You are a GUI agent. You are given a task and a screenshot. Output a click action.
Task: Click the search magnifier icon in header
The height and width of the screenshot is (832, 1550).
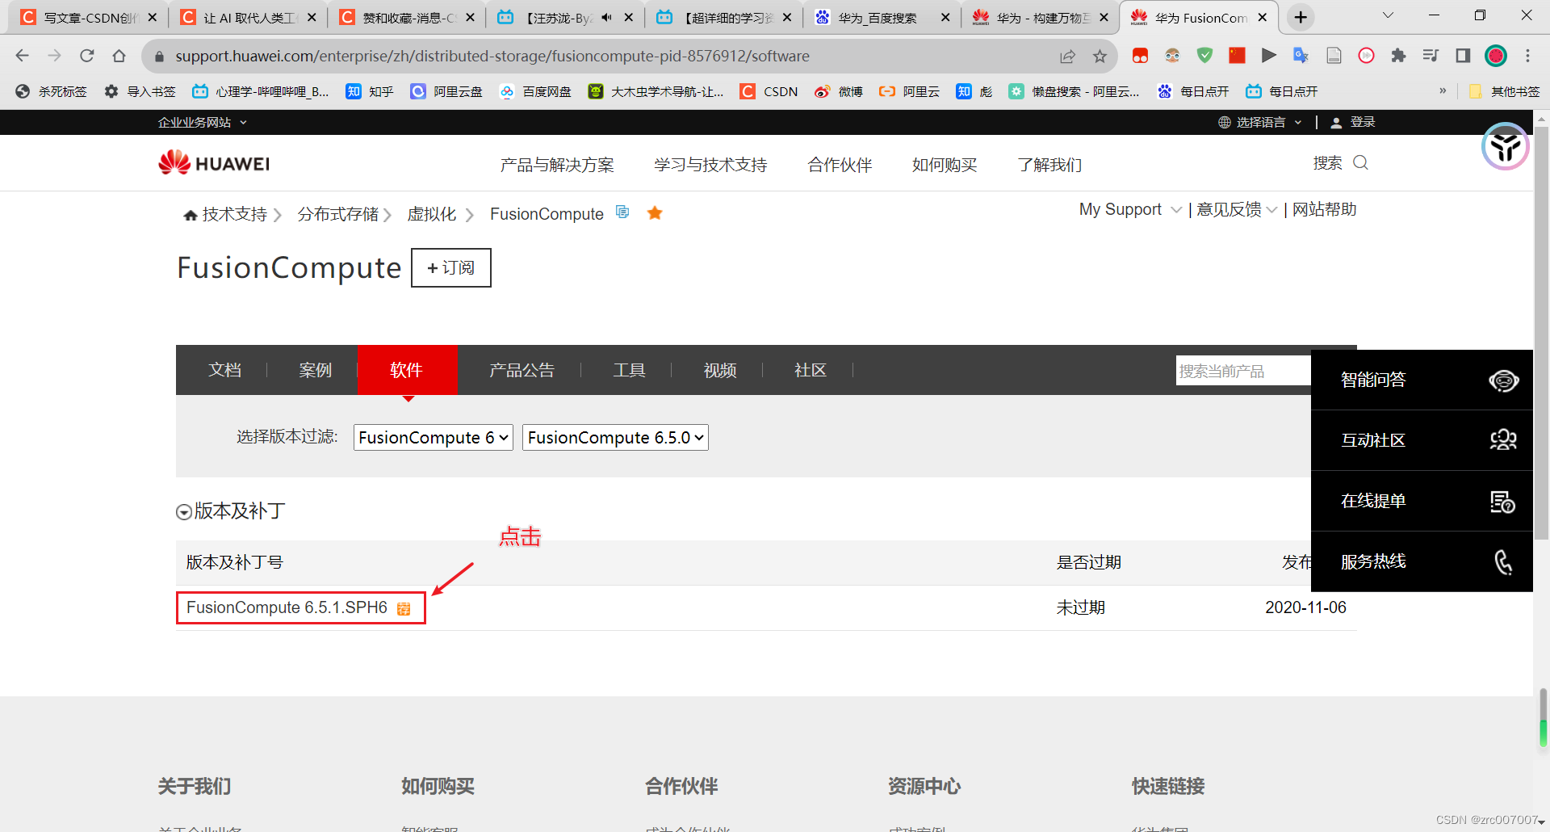[1360, 163]
